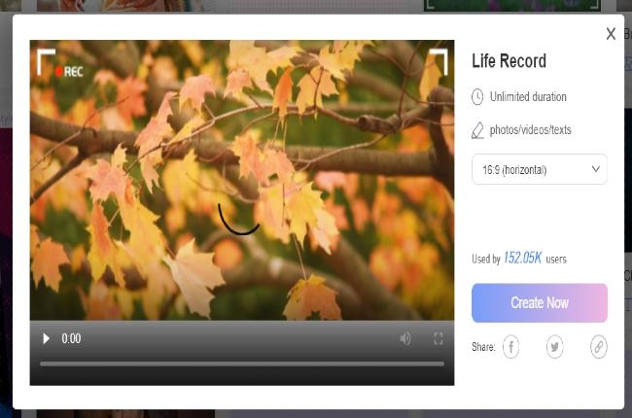The width and height of the screenshot is (632, 418).
Task: Enter fullscreen mode for the video
Action: click(439, 338)
